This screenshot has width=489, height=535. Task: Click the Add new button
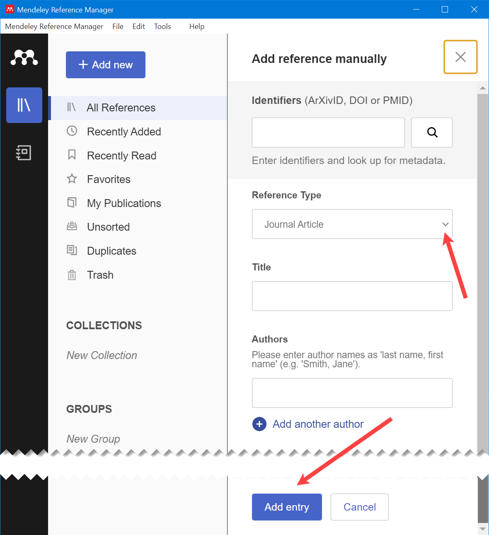pos(106,65)
